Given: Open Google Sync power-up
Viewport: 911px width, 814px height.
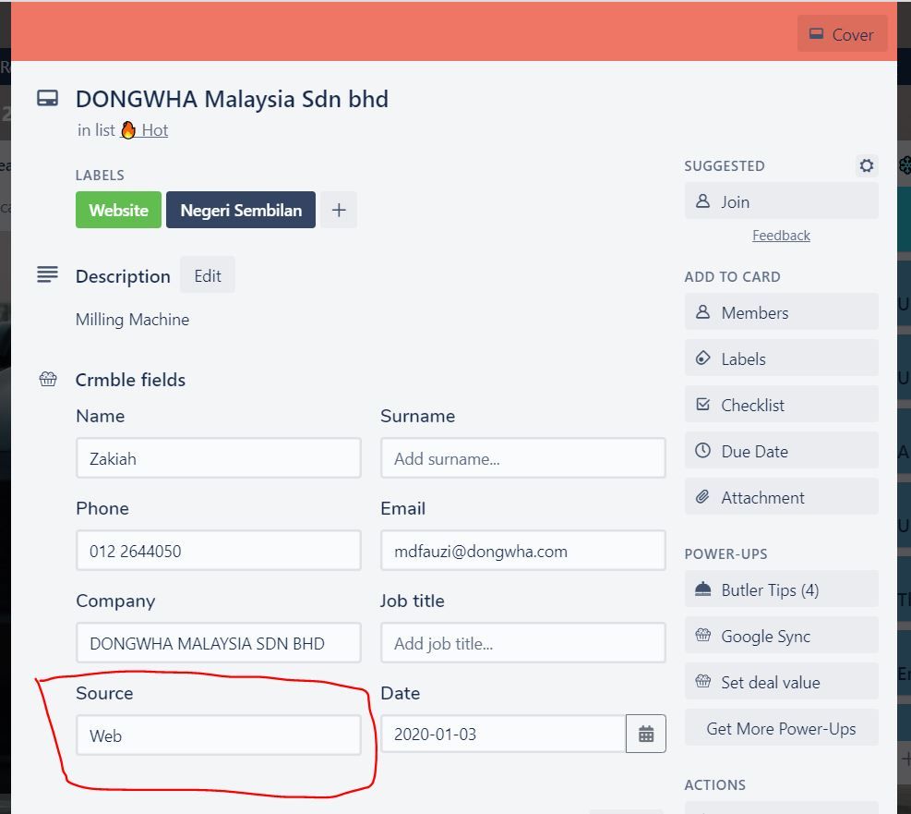Looking at the screenshot, I should click(x=782, y=636).
